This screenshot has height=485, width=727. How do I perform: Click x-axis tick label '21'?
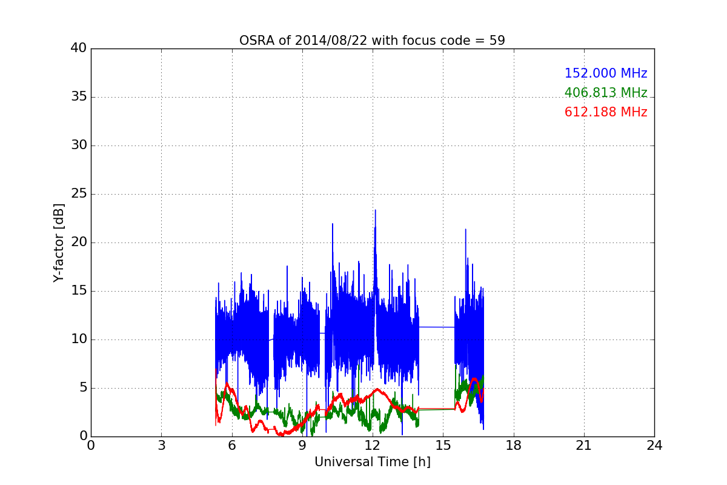coord(584,445)
